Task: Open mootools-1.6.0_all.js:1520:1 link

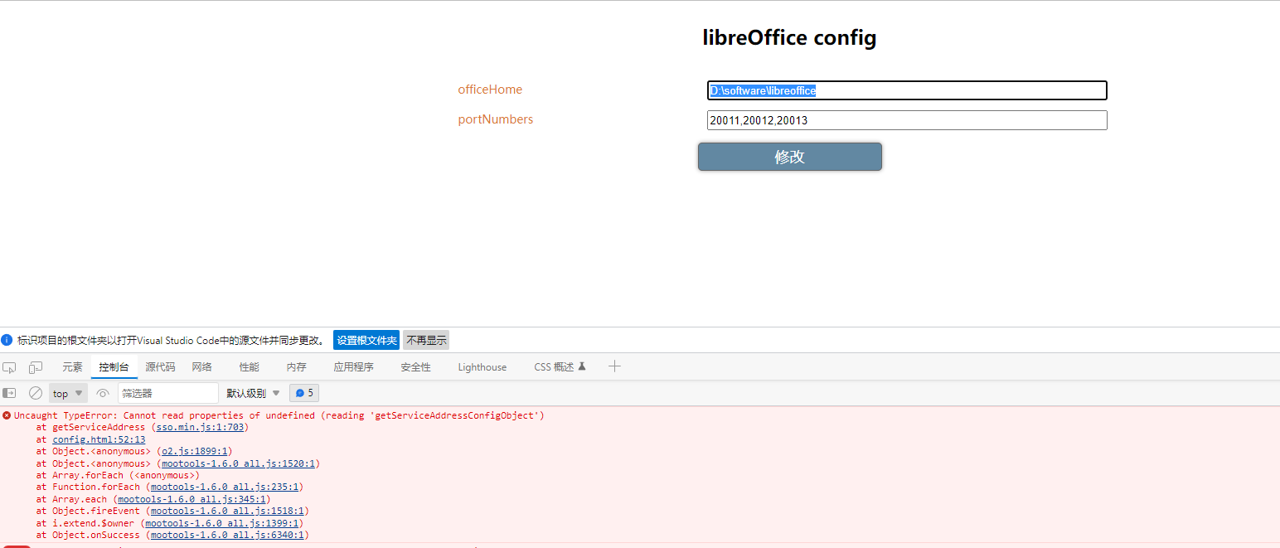Action: click(238, 463)
